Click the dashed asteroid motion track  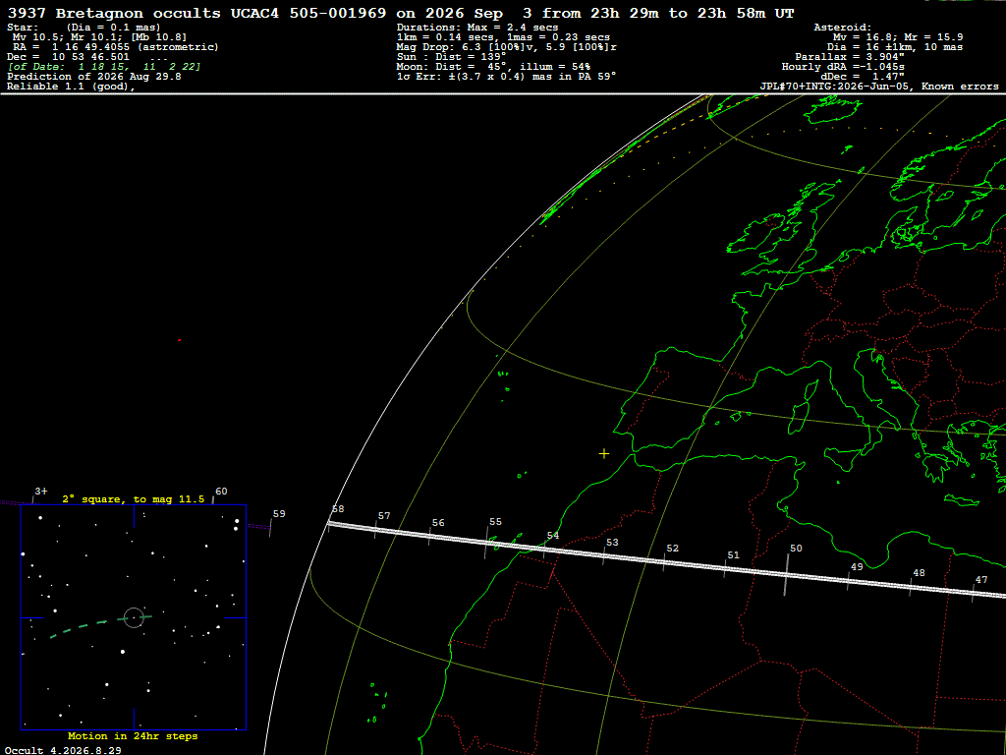101,624
